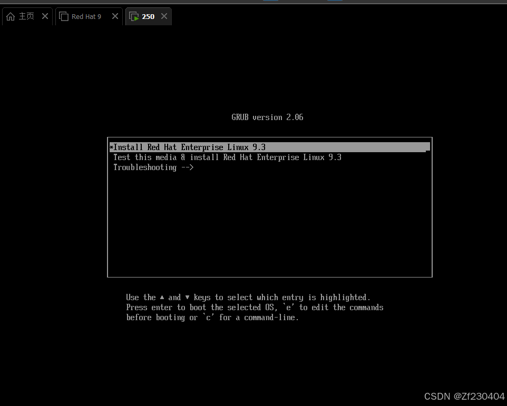Click the VM icon on Red Hat 9 tab
This screenshot has height=406, width=507.
point(64,16)
